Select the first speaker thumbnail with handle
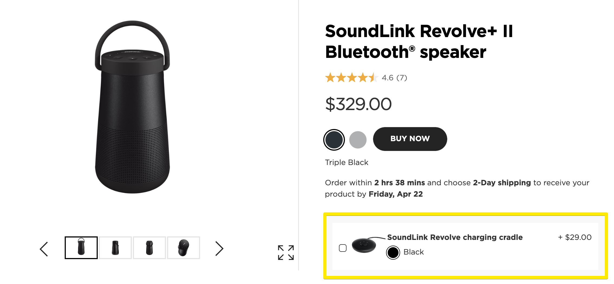 tap(81, 247)
